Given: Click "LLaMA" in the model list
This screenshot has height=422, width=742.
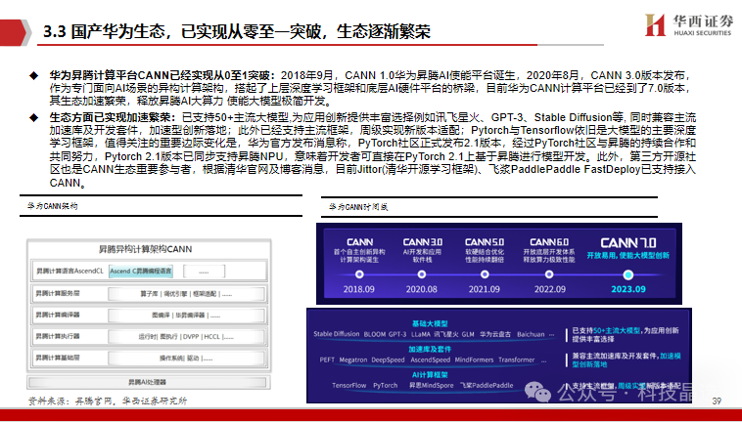Looking at the screenshot, I should (420, 334).
